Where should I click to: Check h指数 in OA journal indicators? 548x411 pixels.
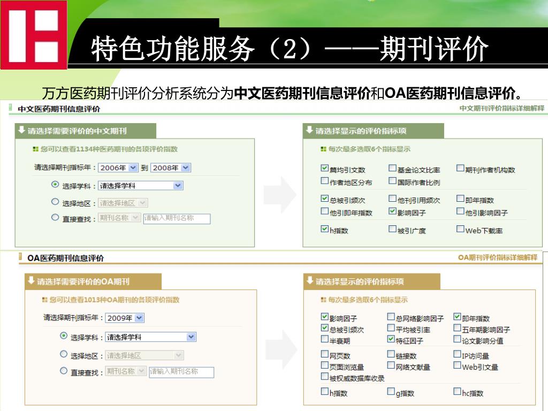[x=324, y=391]
